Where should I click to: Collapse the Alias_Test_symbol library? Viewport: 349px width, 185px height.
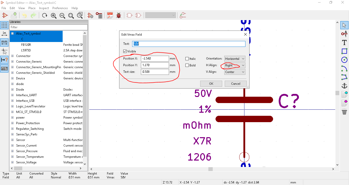click(12, 34)
